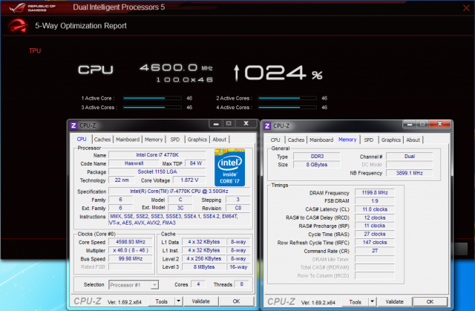Click Tools button in right CPU-Z window
This screenshot has width=475, height=311.
tap(355, 302)
